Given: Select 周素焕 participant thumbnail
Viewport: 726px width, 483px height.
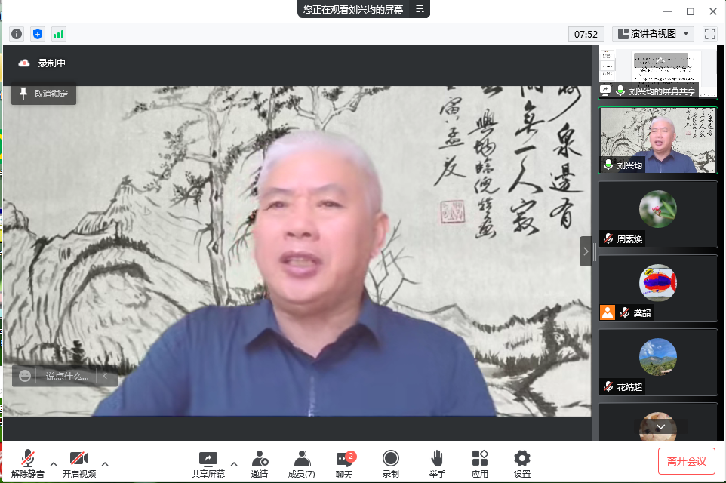Looking at the screenshot, I should coord(657,214).
